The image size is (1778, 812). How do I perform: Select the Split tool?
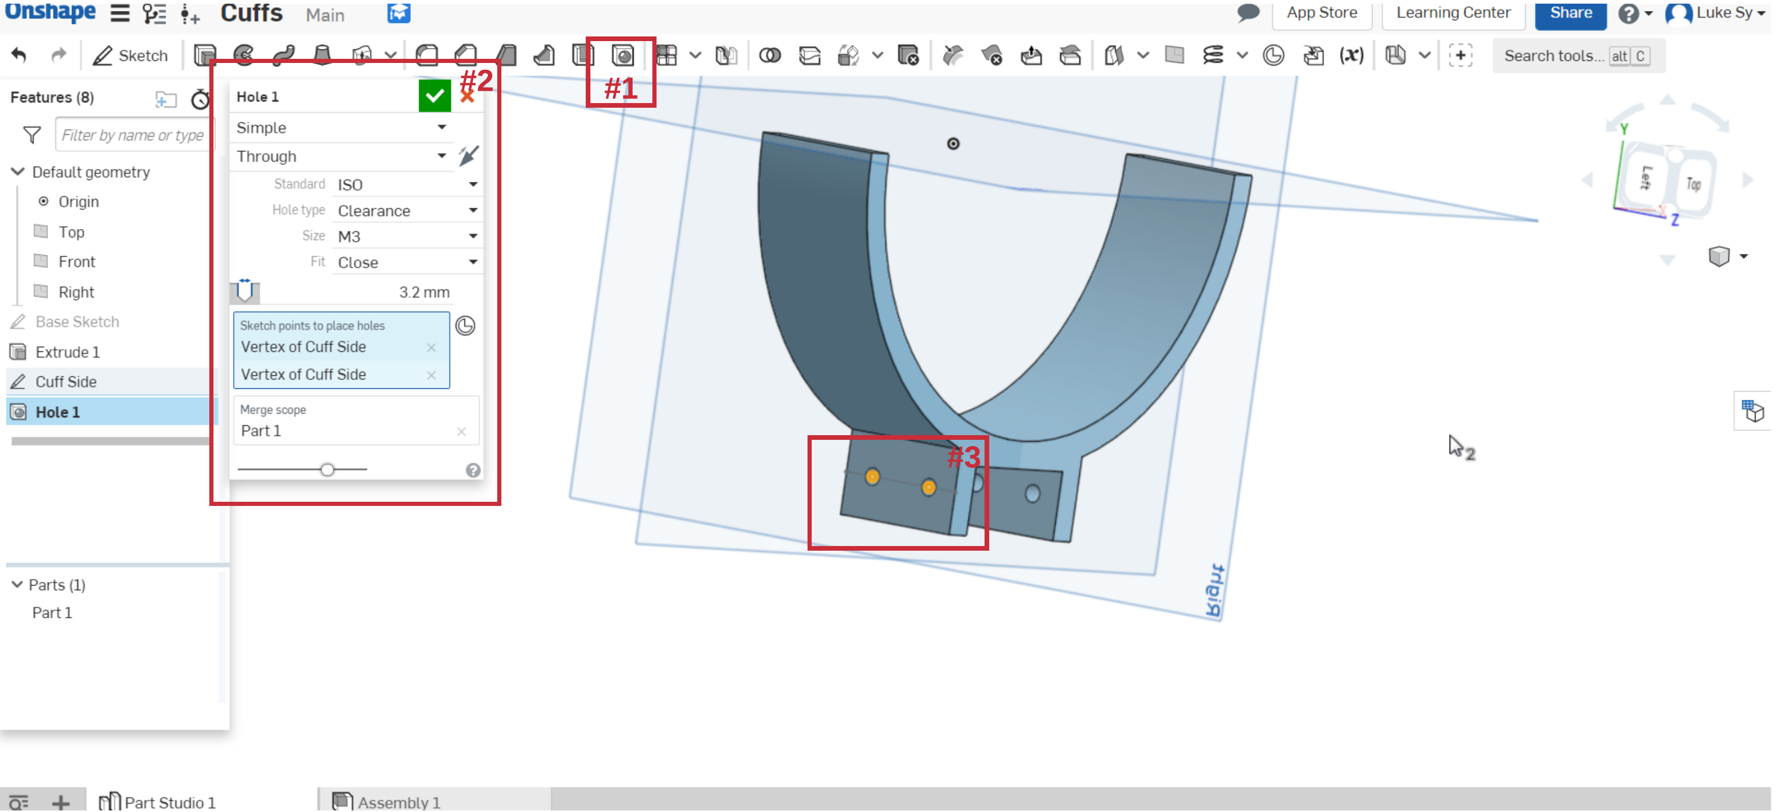coord(809,55)
